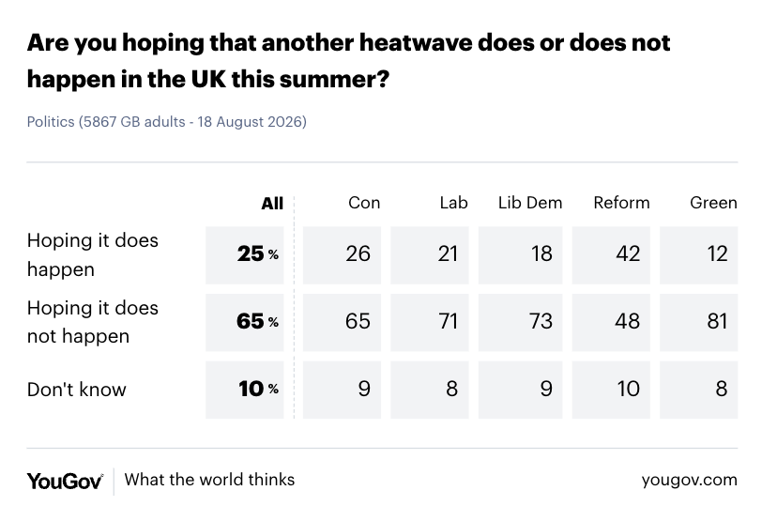Viewport: 762px width, 521px height.
Task: Click the Green column header
Action: coord(713,203)
